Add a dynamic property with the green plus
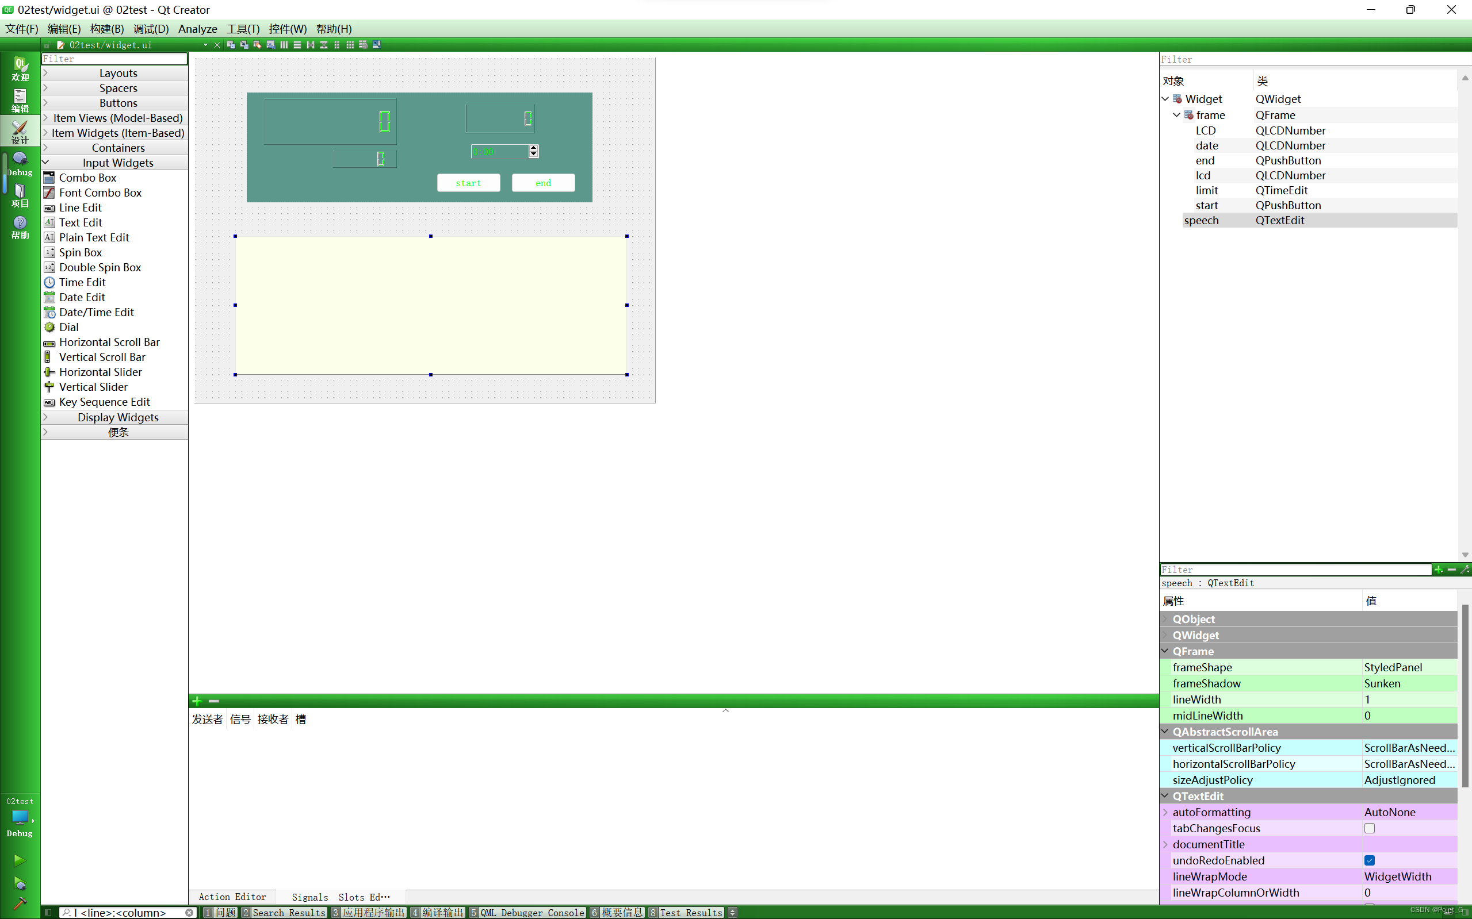The height and width of the screenshot is (919, 1472). tap(1439, 570)
